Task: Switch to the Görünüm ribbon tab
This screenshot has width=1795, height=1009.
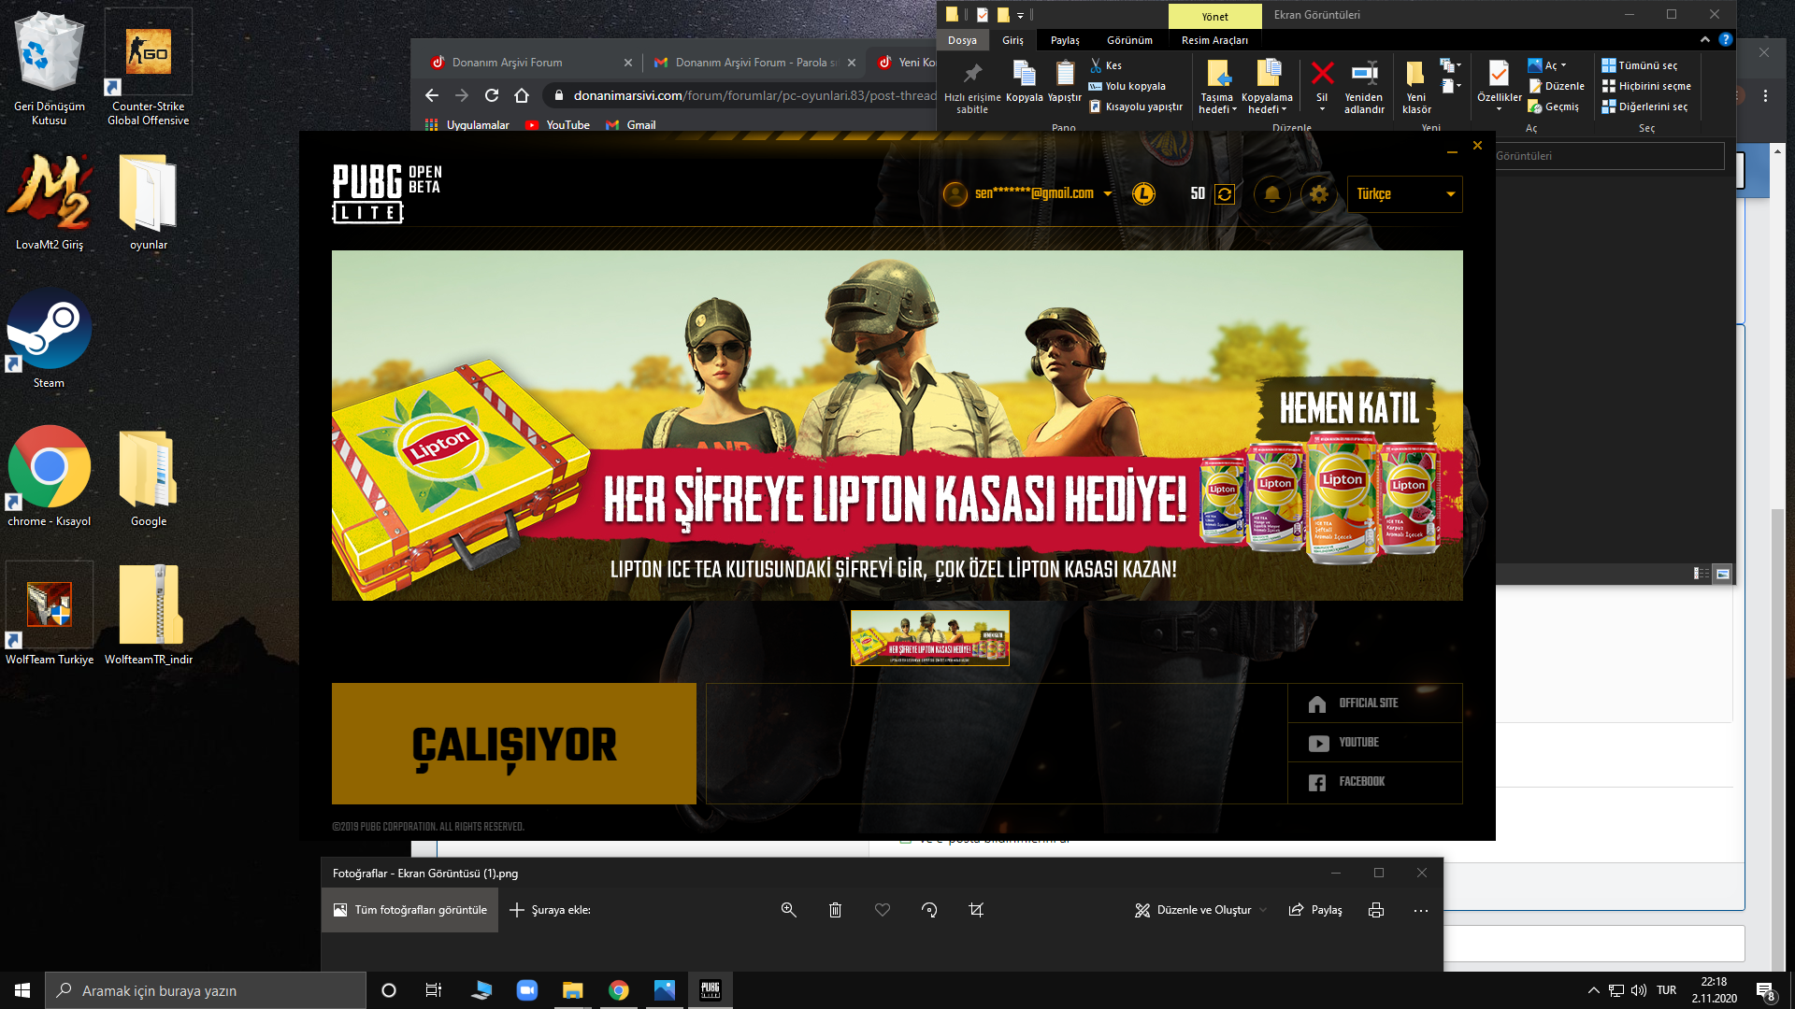Action: click(x=1129, y=40)
